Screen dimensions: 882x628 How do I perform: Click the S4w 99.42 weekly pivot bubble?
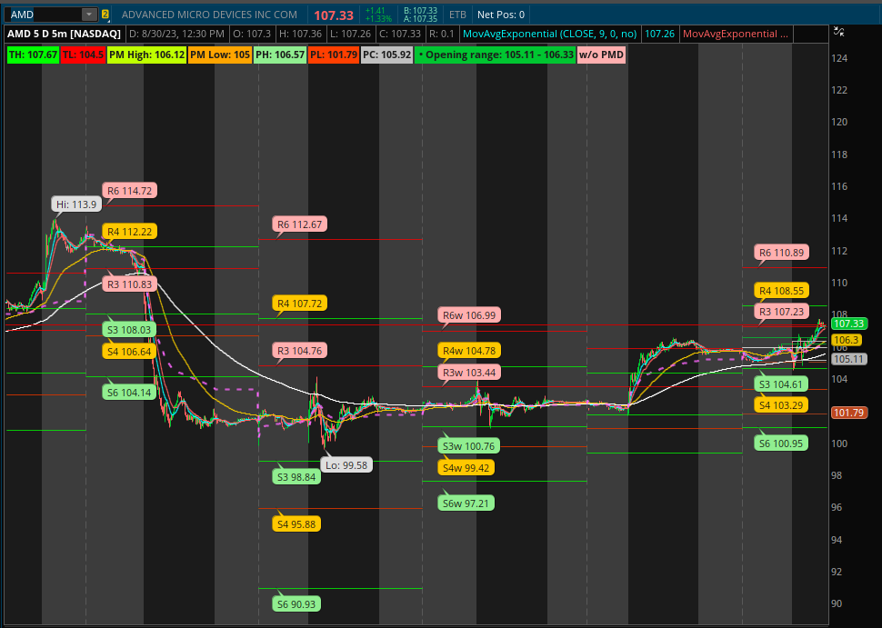point(466,468)
